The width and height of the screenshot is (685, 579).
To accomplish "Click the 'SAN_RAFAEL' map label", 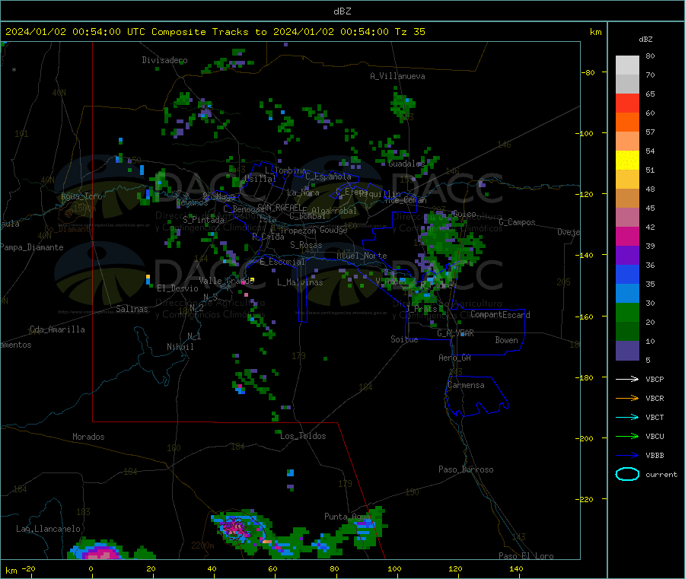I will pos(279,207).
